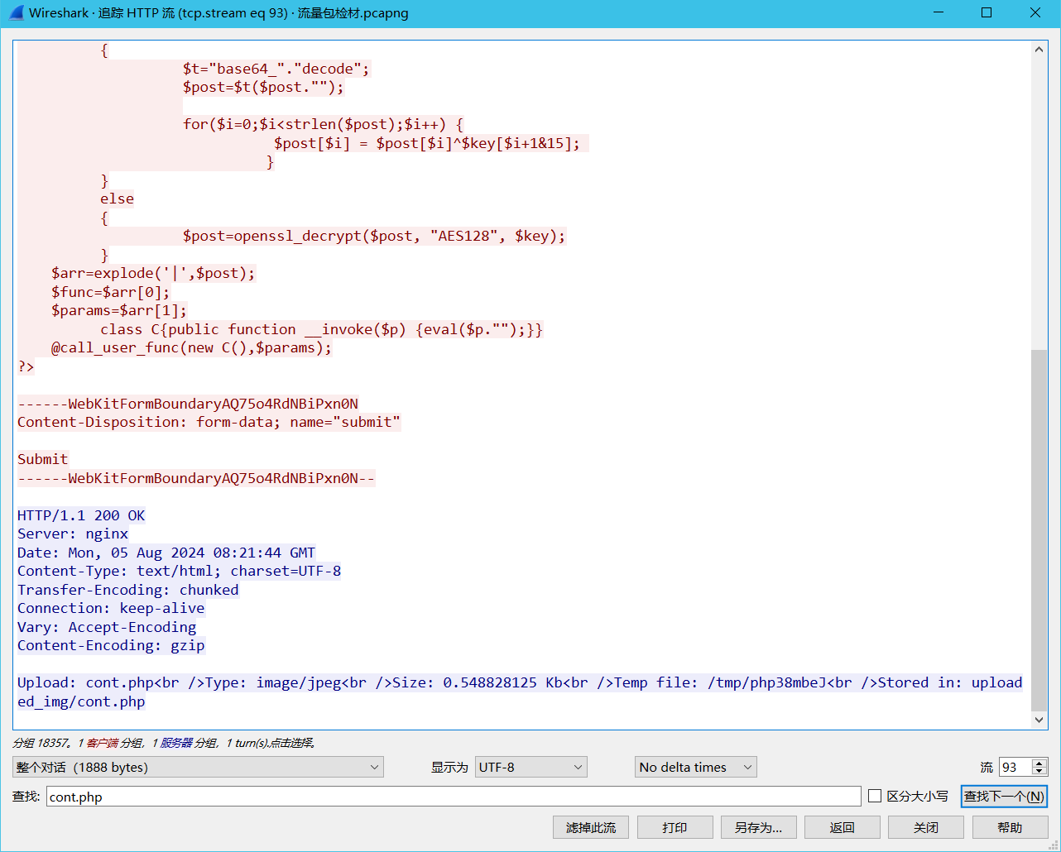
Task: Minimize the Wireshark follow stream window
Action: pyautogui.click(x=938, y=12)
